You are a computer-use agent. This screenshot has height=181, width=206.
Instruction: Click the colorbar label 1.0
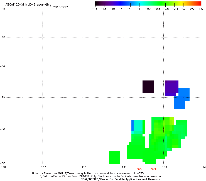tap(201, 9)
